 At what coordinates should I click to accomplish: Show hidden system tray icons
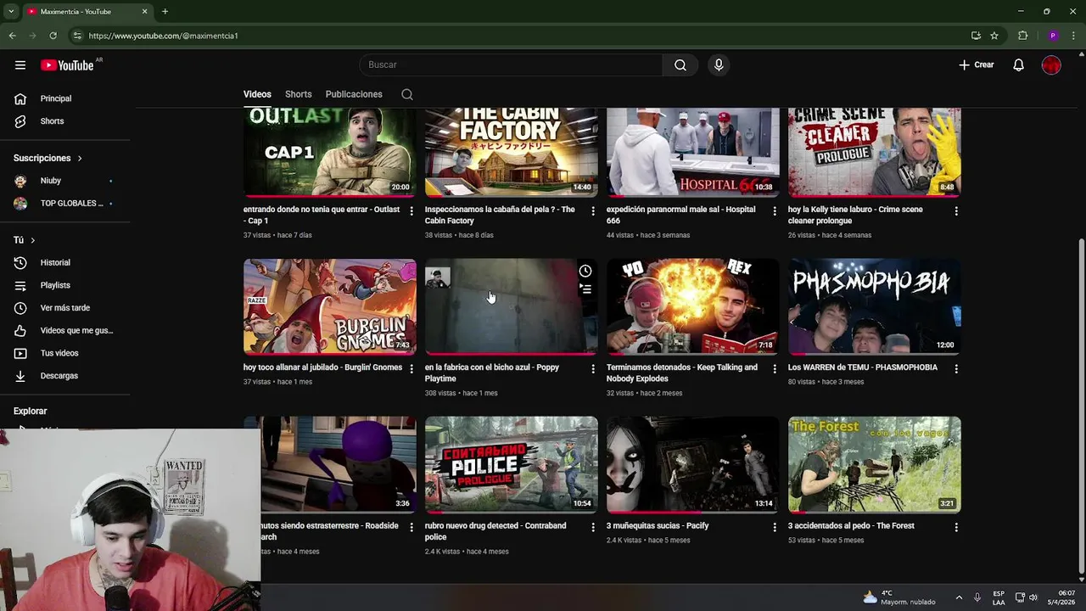959,597
